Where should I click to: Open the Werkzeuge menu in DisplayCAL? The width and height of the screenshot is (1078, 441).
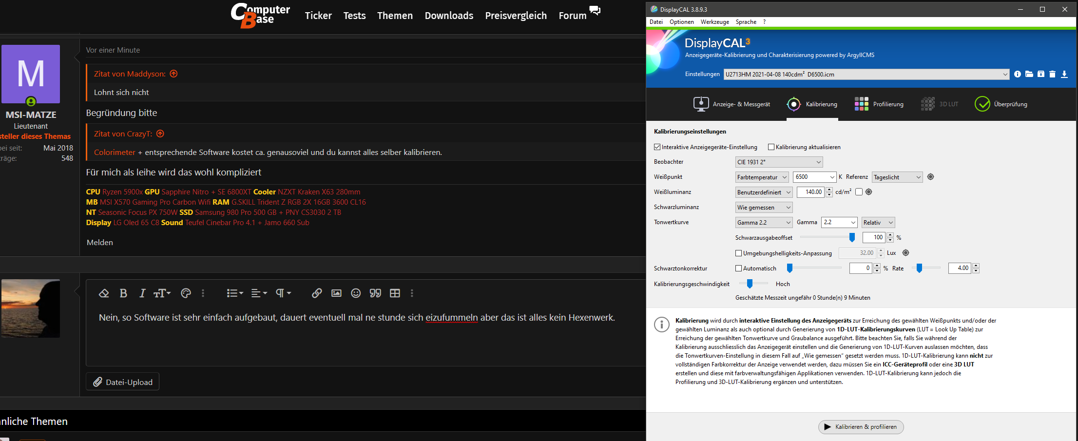click(715, 22)
